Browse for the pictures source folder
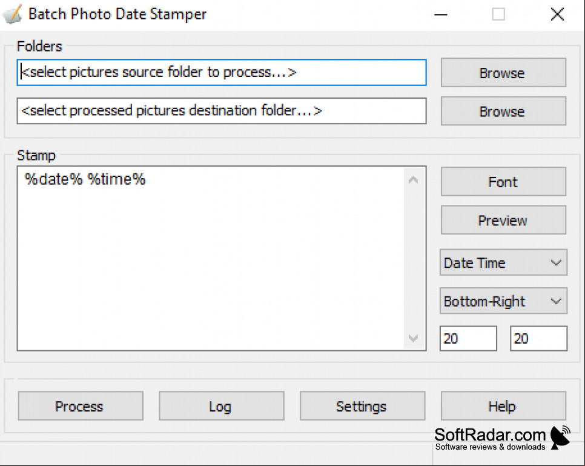Image resolution: width=585 pixels, height=466 pixels. point(503,73)
